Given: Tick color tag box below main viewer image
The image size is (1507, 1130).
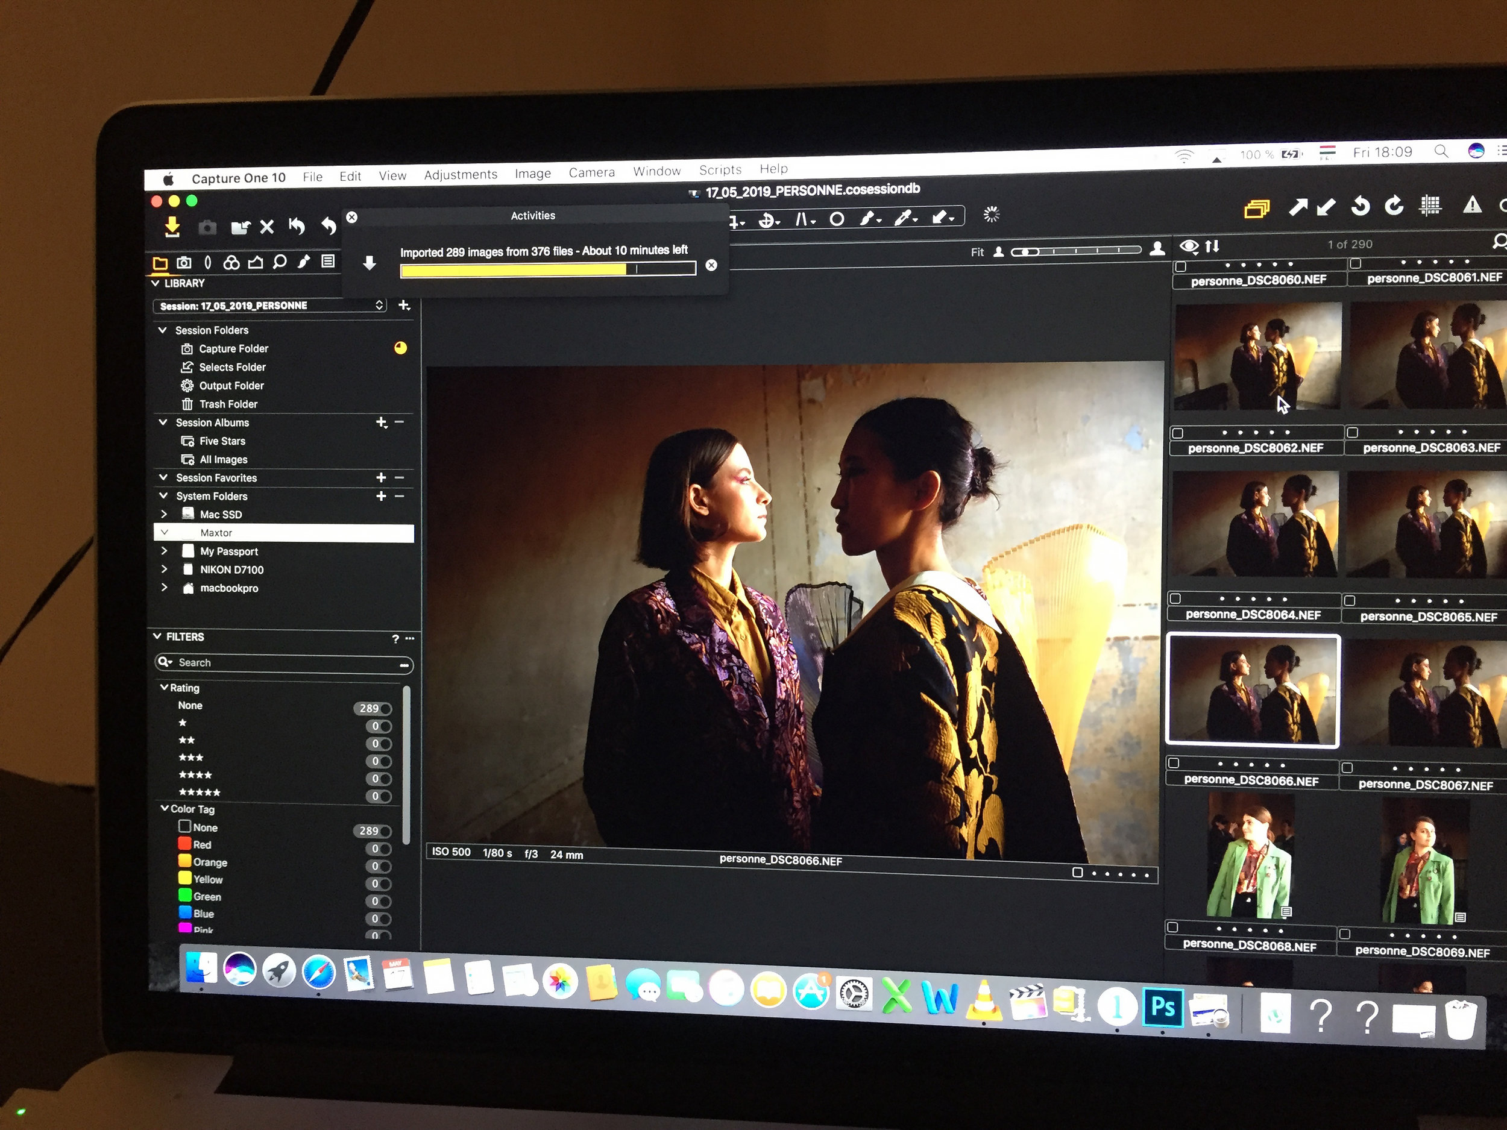Looking at the screenshot, I should (x=1078, y=873).
